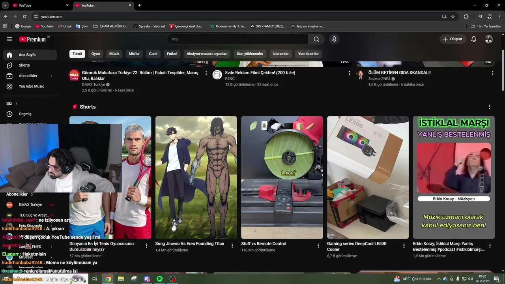This screenshot has height=284, width=505.
Task: Click Chrome icon on taskbar
Action: [108, 279]
